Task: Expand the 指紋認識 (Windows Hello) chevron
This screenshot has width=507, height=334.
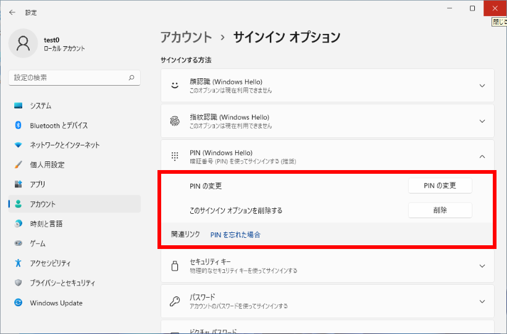Action: [x=482, y=121]
